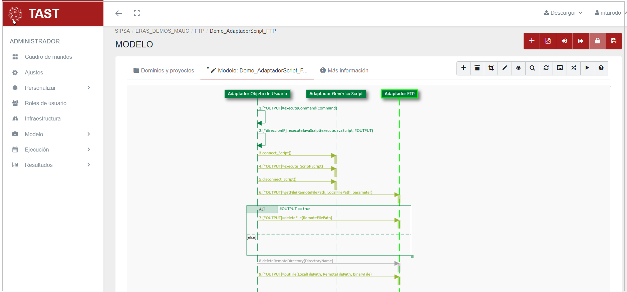Run the model with play button
Image resolution: width=627 pixels, height=292 pixels.
[x=587, y=68]
